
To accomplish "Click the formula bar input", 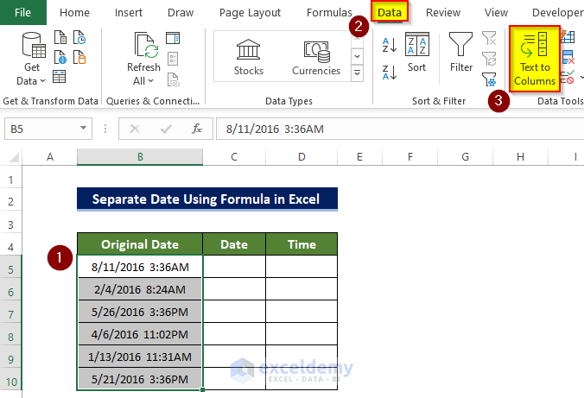I will pyautogui.click(x=389, y=129).
